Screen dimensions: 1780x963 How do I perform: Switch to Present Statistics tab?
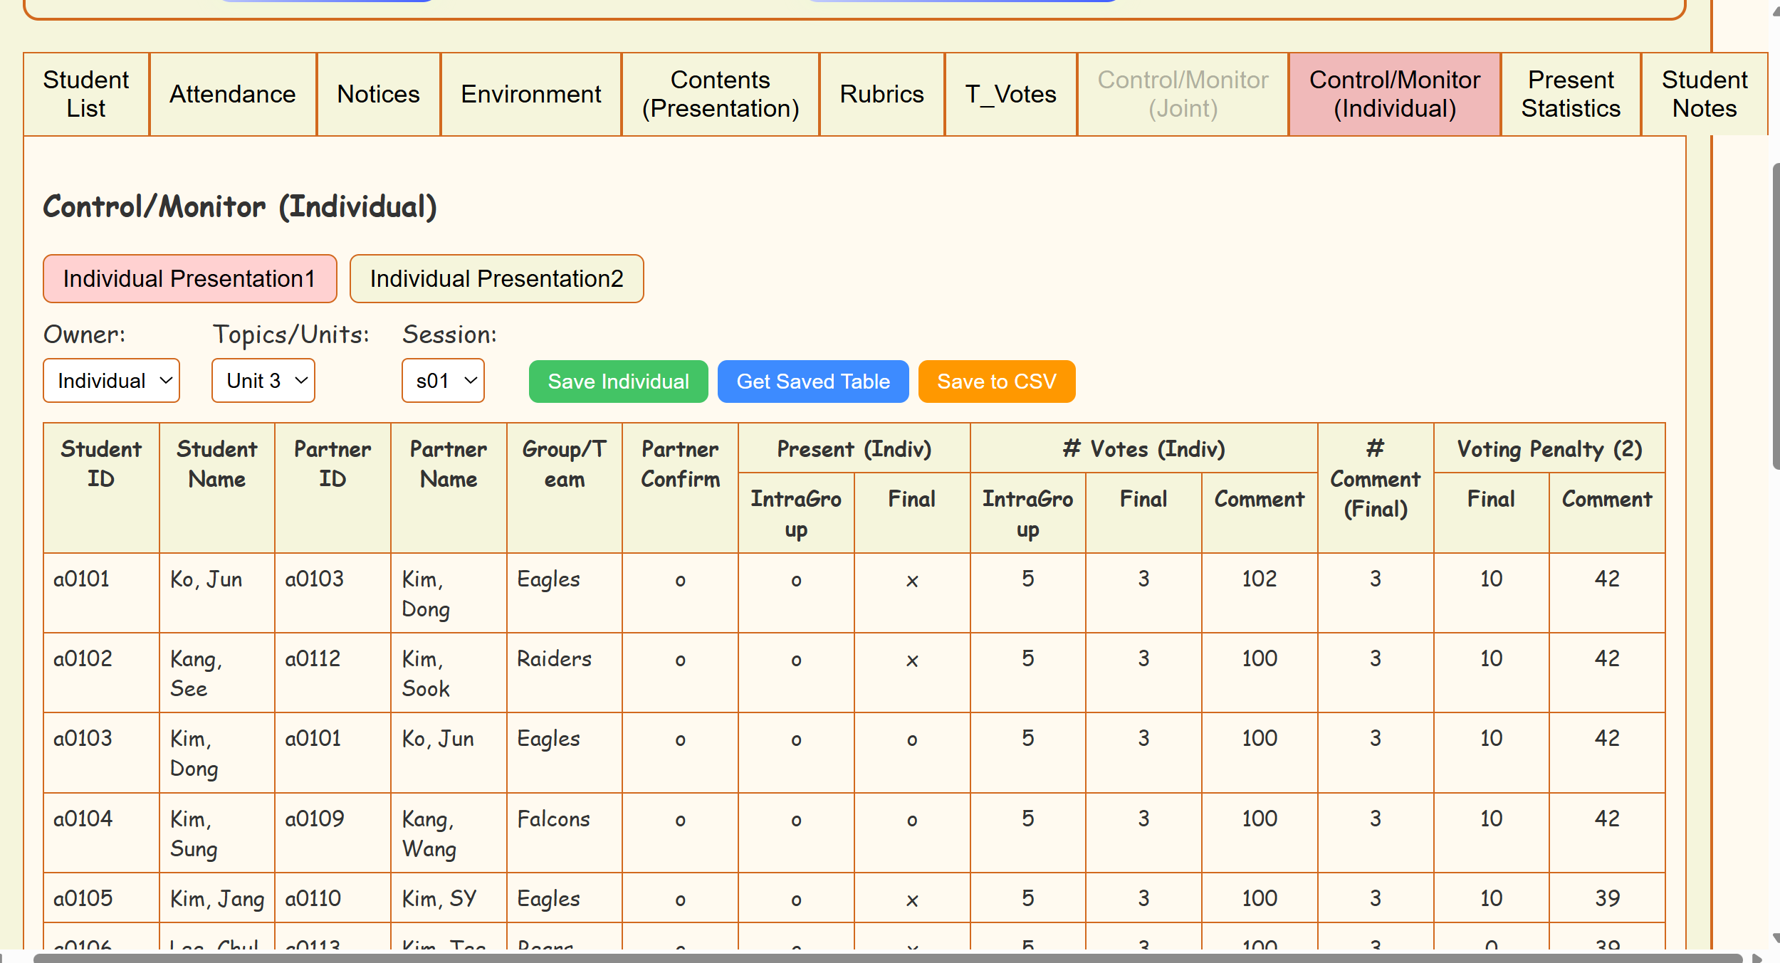click(1570, 94)
